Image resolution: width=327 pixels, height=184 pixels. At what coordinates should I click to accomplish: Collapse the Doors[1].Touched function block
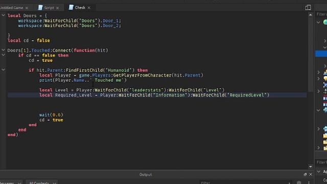pyautogui.click(x=3, y=50)
